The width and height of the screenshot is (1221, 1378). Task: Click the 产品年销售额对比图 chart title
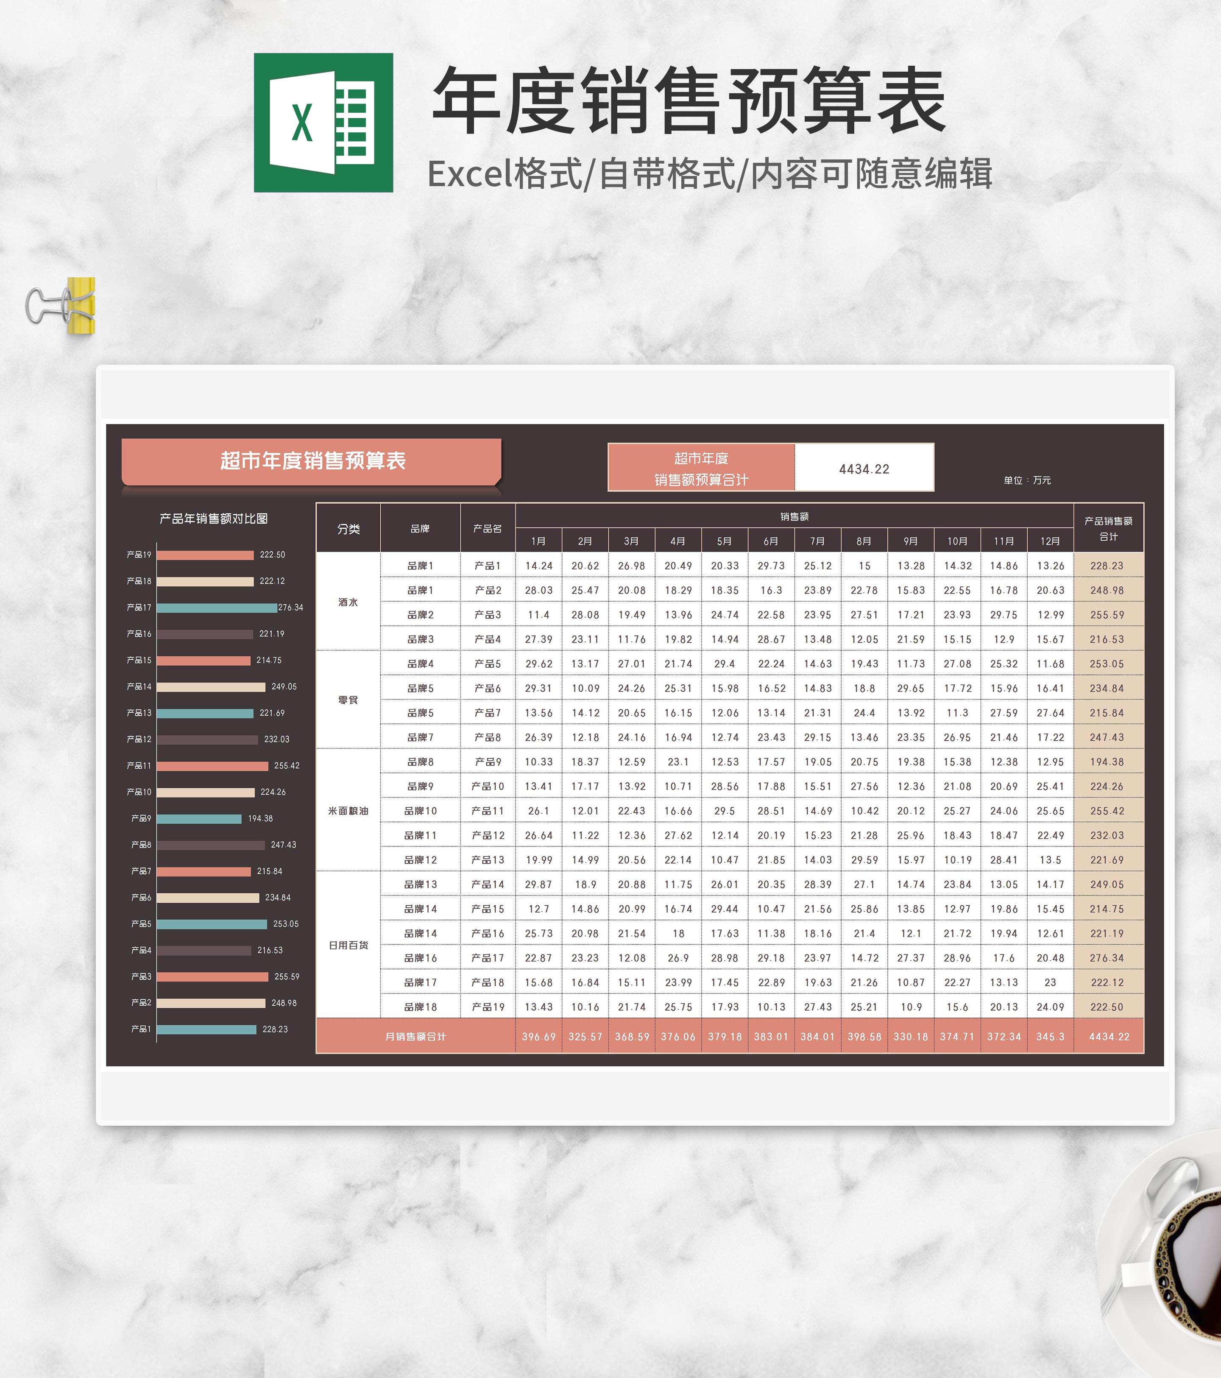point(214,519)
